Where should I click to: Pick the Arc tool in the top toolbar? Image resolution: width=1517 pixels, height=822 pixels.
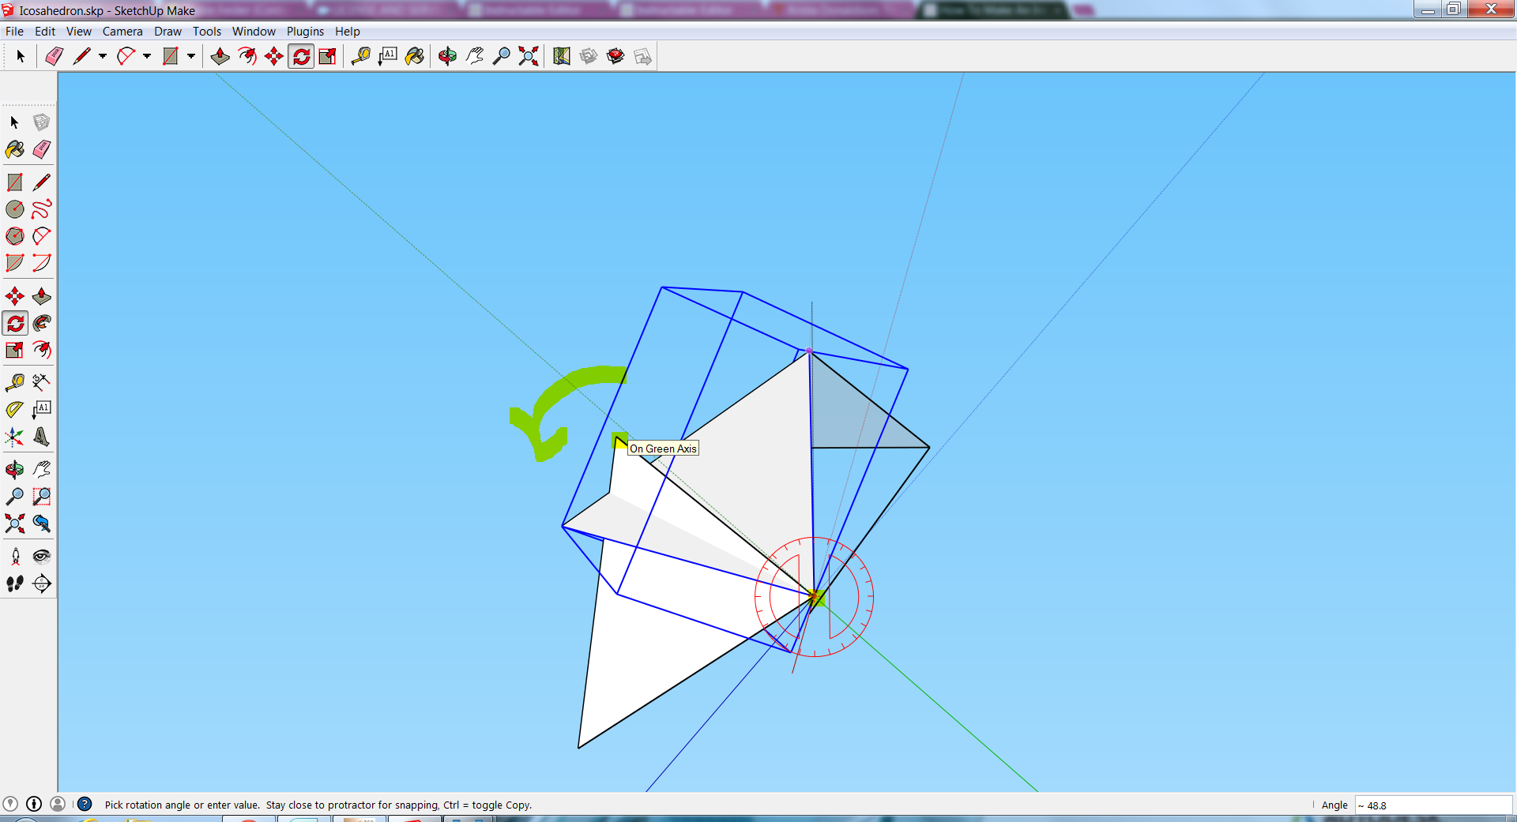pyautogui.click(x=126, y=56)
